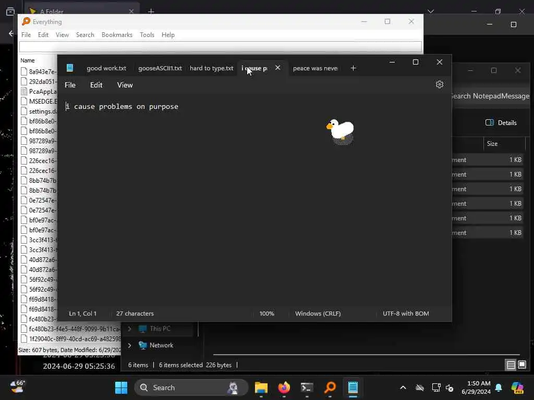Add new tab in background Explorer window
This screenshot has height=400, width=534.
tap(151, 11)
